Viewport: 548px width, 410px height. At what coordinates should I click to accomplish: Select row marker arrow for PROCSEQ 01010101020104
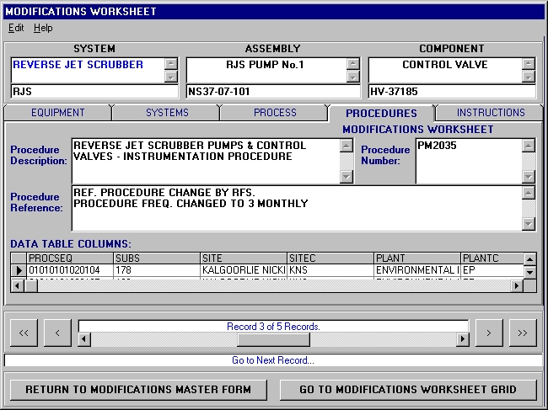click(x=19, y=270)
